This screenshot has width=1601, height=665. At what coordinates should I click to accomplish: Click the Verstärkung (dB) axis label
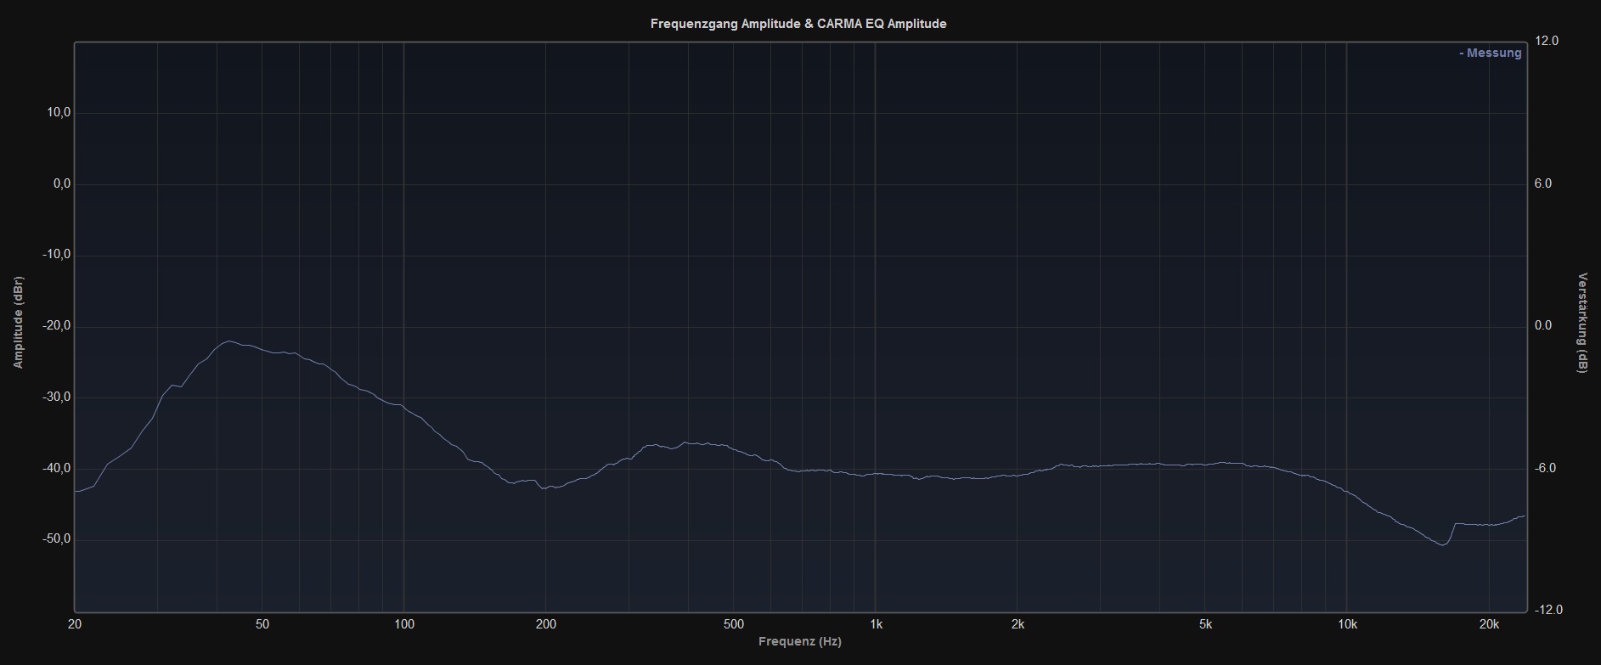coord(1582,323)
